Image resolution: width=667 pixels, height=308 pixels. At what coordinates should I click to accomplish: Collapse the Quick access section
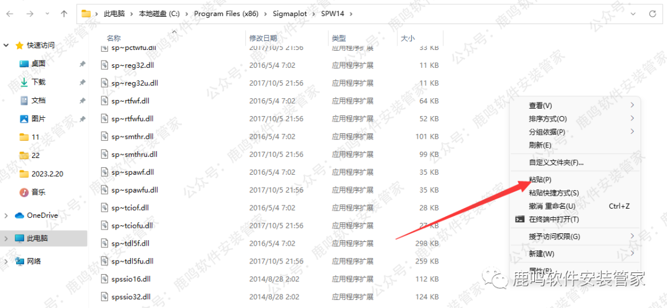tap(6, 45)
